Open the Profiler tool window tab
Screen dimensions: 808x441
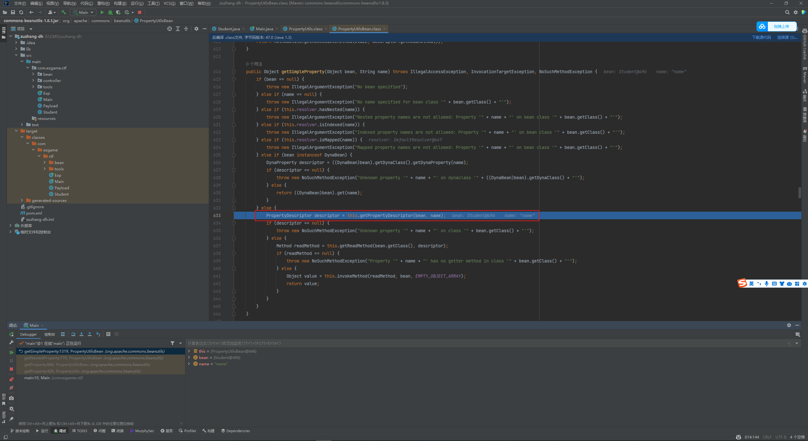(187, 431)
